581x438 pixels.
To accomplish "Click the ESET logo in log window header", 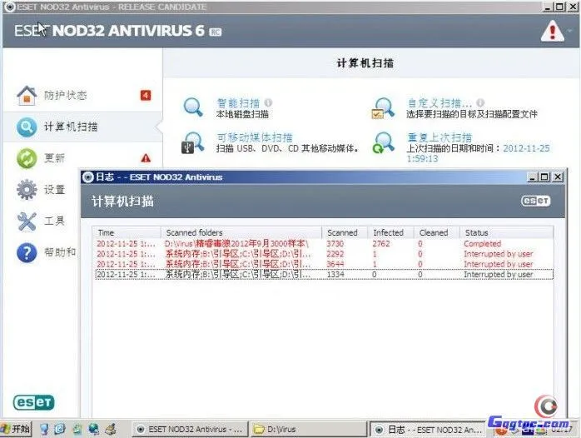I will [535, 201].
